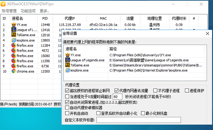
Task: Open the 账号管理 menu
Action: pyautogui.click(x=9, y=11)
